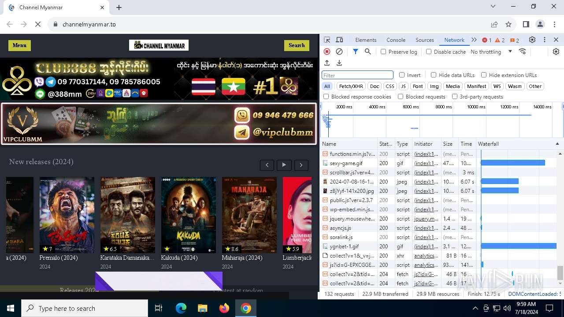The image size is (564, 317).
Task: Open File Explorer from the taskbar
Action: tap(203, 308)
